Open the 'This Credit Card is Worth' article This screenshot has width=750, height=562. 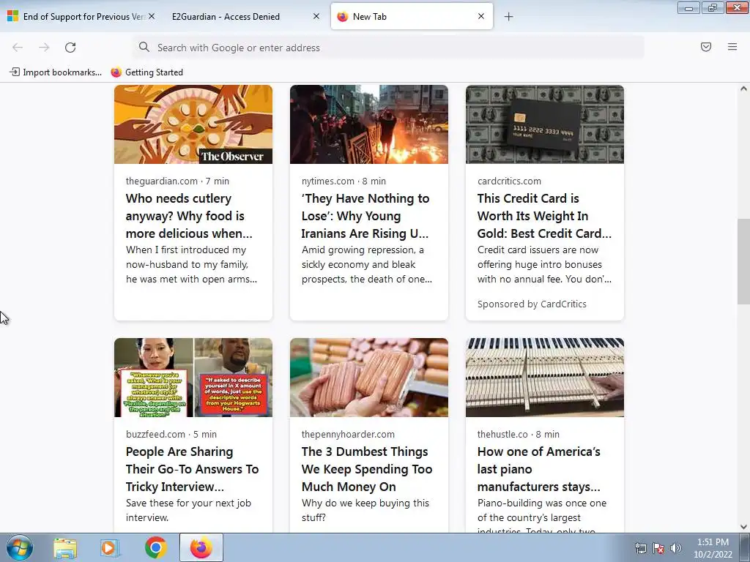pos(544,216)
